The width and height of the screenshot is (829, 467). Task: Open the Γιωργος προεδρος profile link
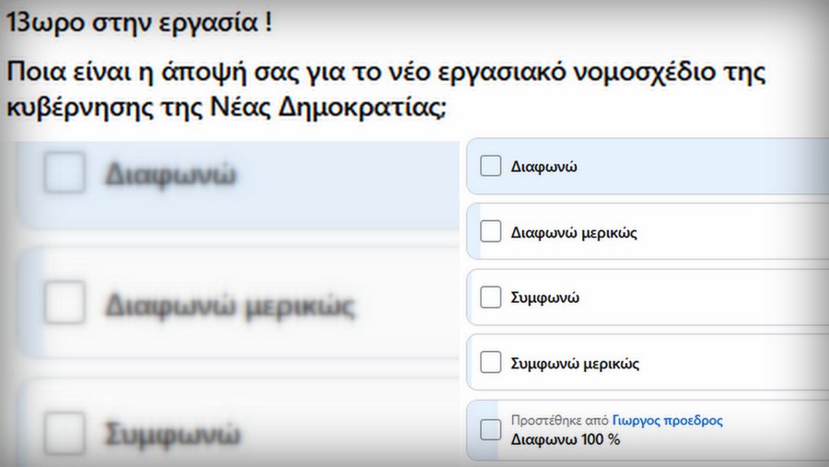[667, 420]
